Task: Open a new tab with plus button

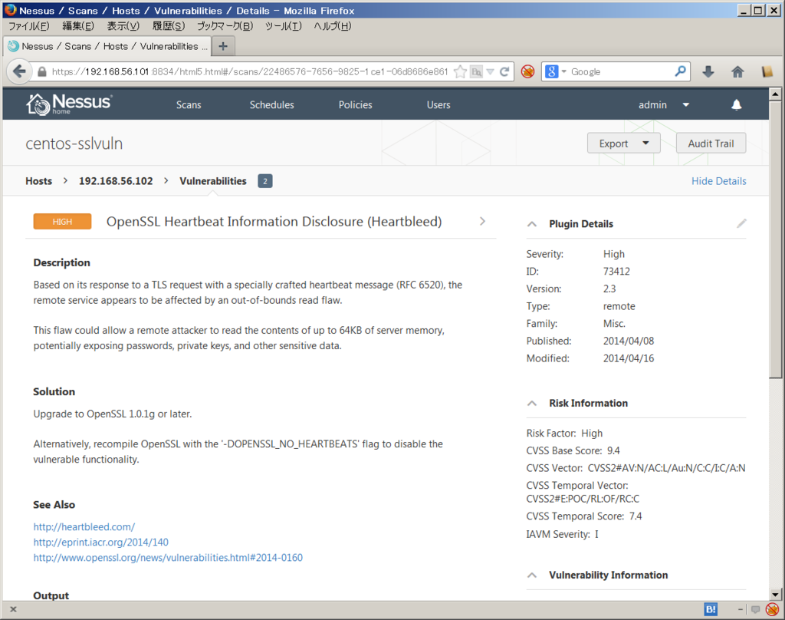Action: 223,46
